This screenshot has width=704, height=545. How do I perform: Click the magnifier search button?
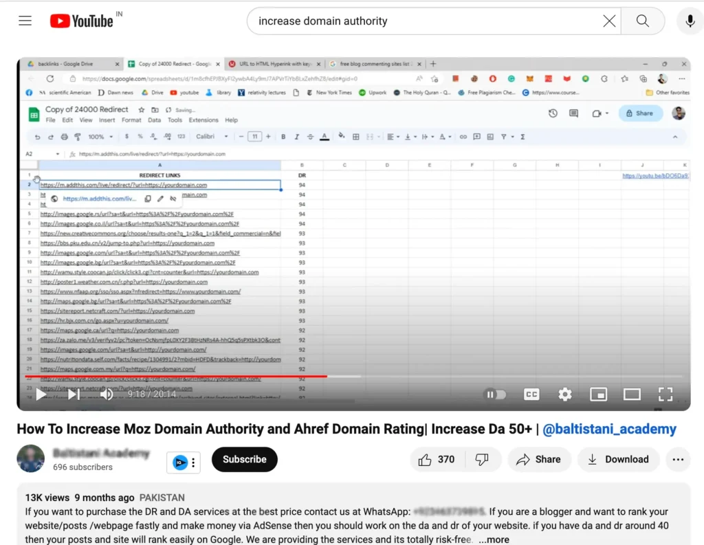pyautogui.click(x=643, y=21)
